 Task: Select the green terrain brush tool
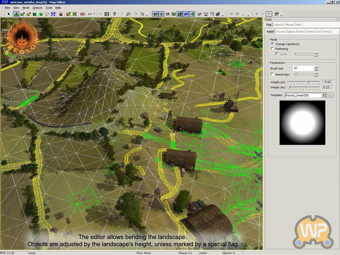(x=23, y=14)
